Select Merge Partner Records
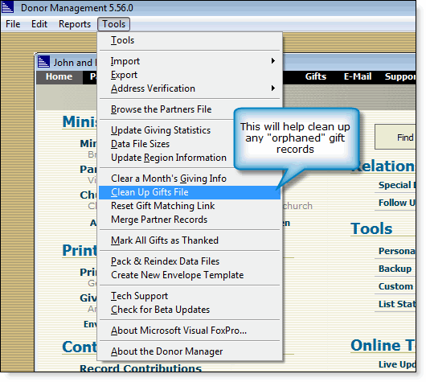The width and height of the screenshot is (426, 382). (159, 220)
